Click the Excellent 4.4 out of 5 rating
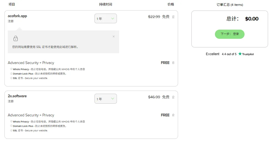The image size is (275, 143). tap(221, 54)
